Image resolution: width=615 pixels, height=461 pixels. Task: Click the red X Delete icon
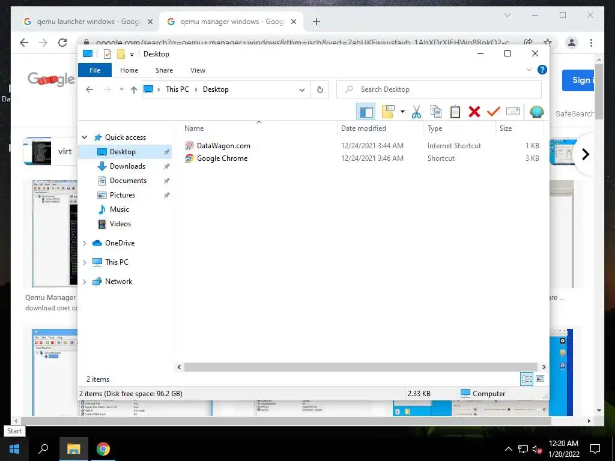pyautogui.click(x=474, y=112)
